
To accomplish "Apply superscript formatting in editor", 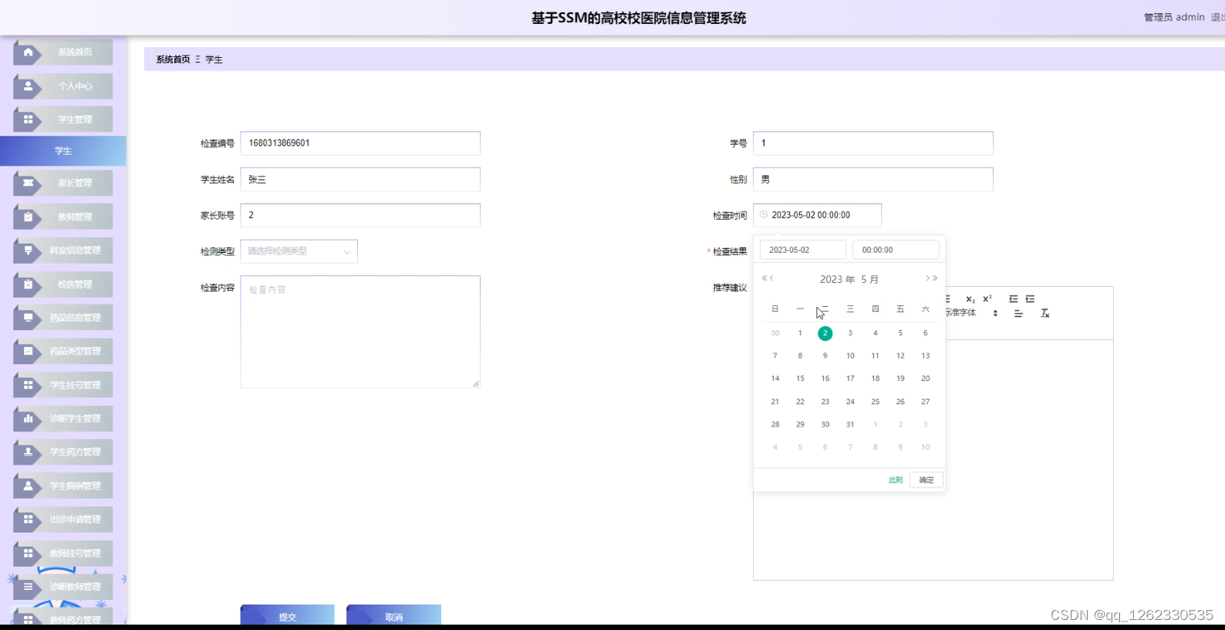I will (x=987, y=299).
